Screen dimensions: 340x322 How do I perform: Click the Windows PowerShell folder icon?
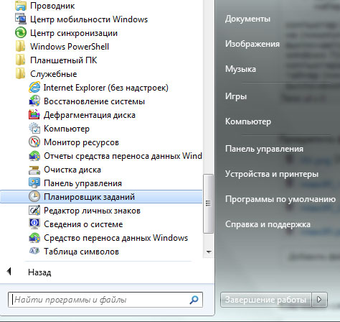(21, 46)
